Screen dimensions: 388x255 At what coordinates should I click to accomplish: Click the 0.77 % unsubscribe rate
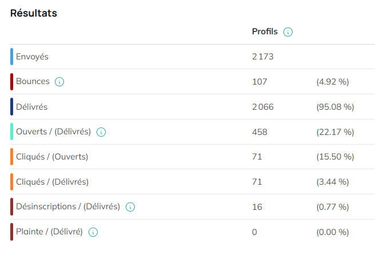[333, 207]
